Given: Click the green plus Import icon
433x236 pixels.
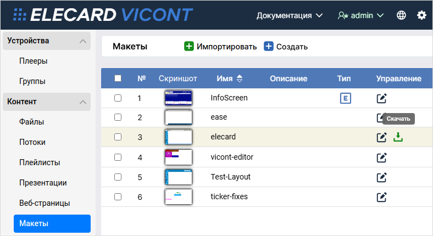Looking at the screenshot, I should coord(189,46).
